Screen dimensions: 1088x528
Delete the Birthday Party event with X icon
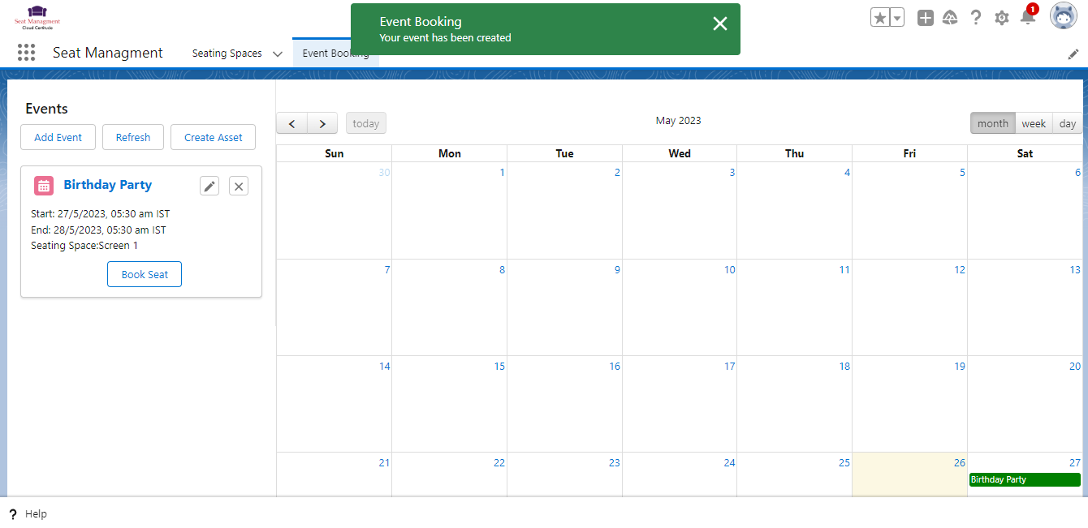click(239, 186)
